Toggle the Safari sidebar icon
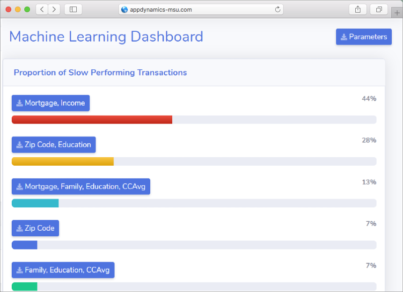This screenshot has width=403, height=292. click(73, 9)
